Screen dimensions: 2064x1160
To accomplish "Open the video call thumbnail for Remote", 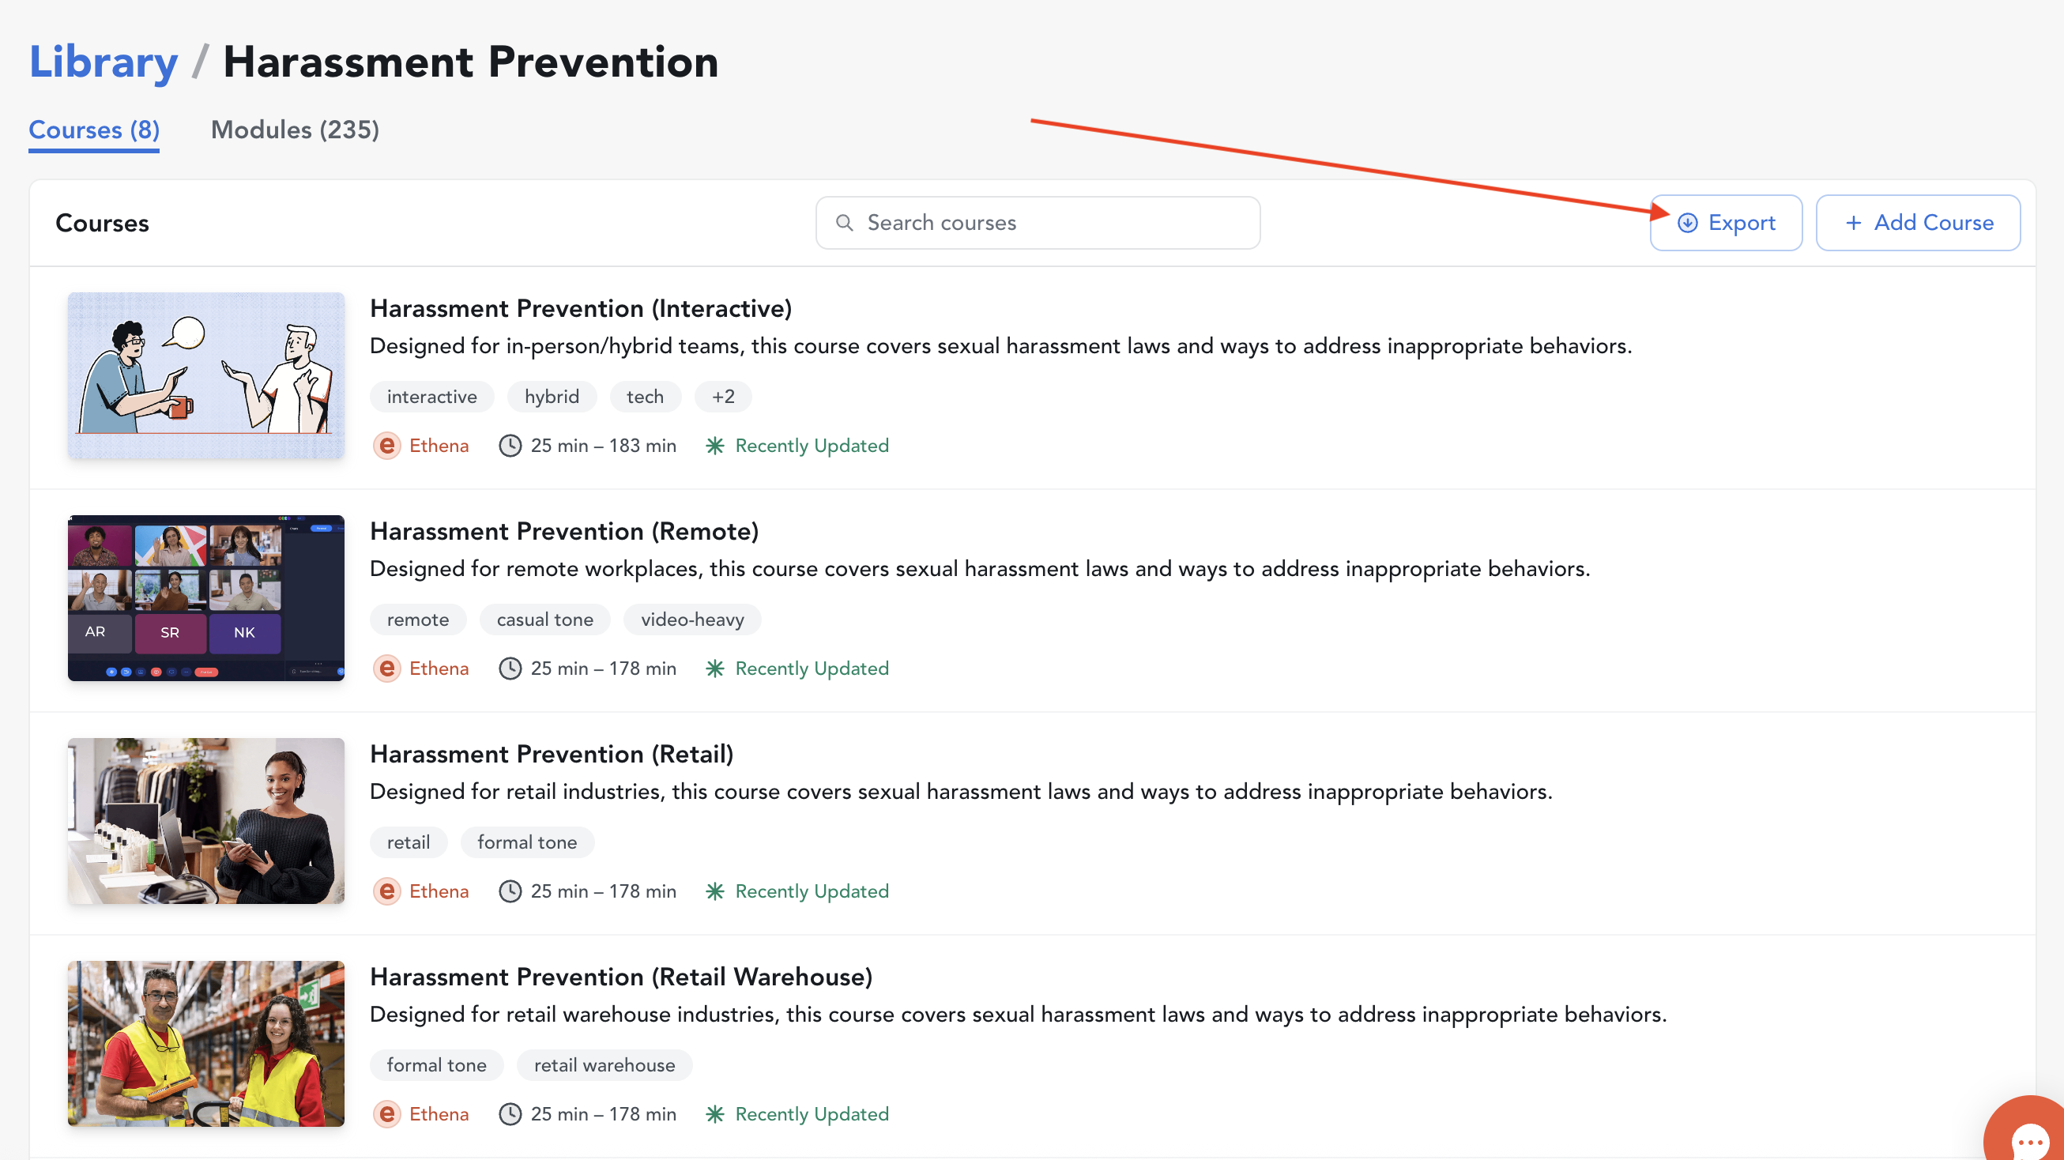I will click(206, 598).
